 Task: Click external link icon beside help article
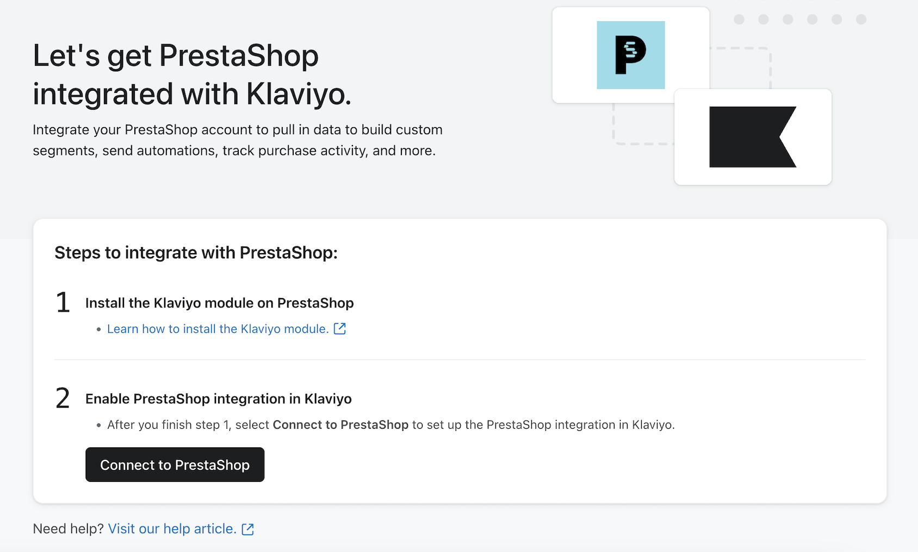click(x=248, y=529)
